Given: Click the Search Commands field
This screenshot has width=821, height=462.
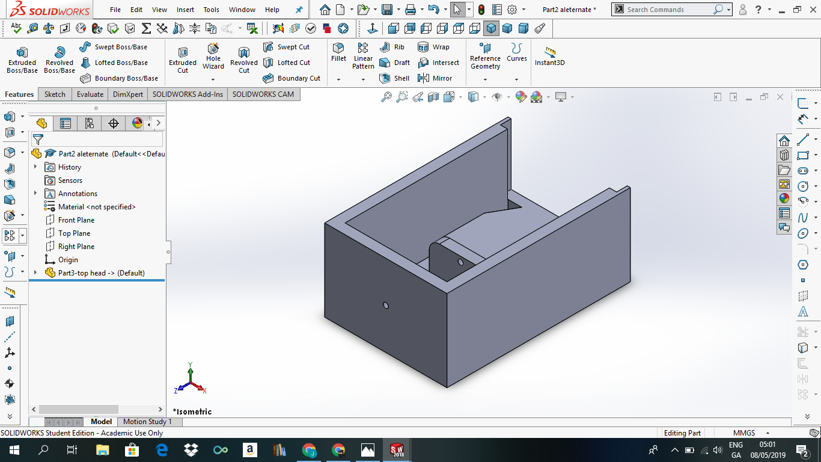Looking at the screenshot, I should point(670,10).
